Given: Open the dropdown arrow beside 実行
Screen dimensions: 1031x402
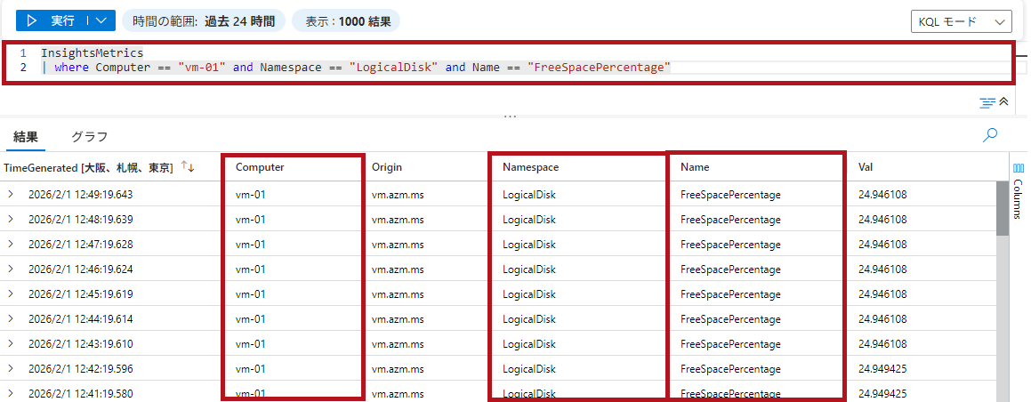Looking at the screenshot, I should pos(102,20).
